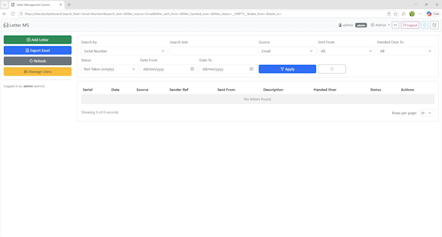442x237 pixels.
Task: Open Manage Users
Action: pyautogui.click(x=38, y=72)
